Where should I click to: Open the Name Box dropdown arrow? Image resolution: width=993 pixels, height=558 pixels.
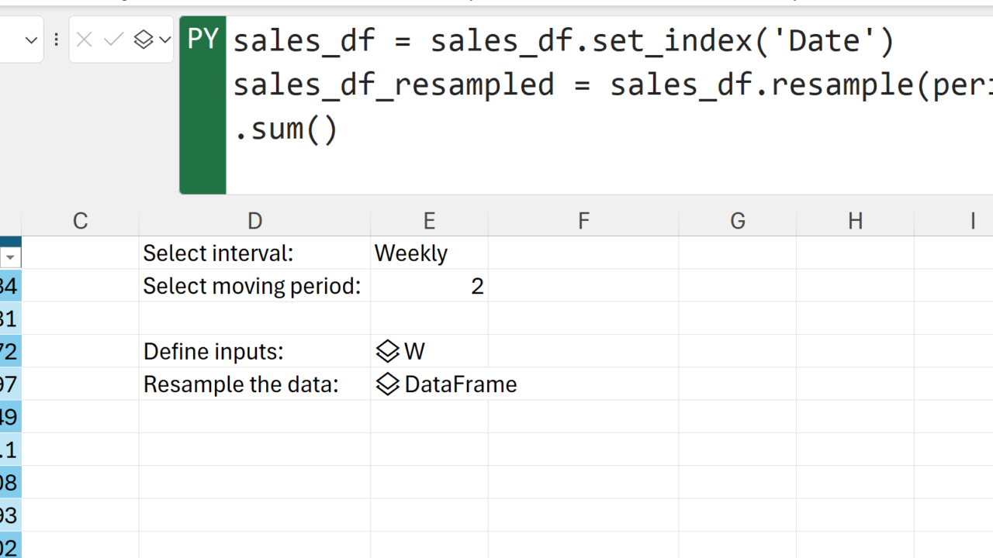(32, 40)
